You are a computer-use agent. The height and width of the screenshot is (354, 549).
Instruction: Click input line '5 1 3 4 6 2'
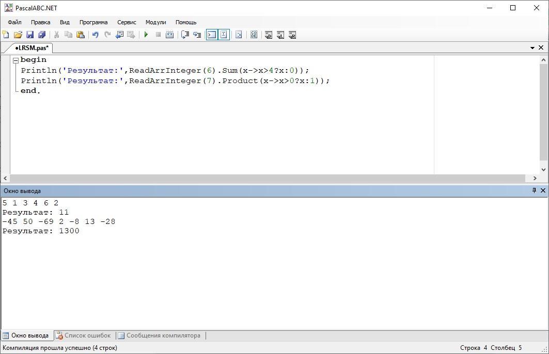coord(30,203)
